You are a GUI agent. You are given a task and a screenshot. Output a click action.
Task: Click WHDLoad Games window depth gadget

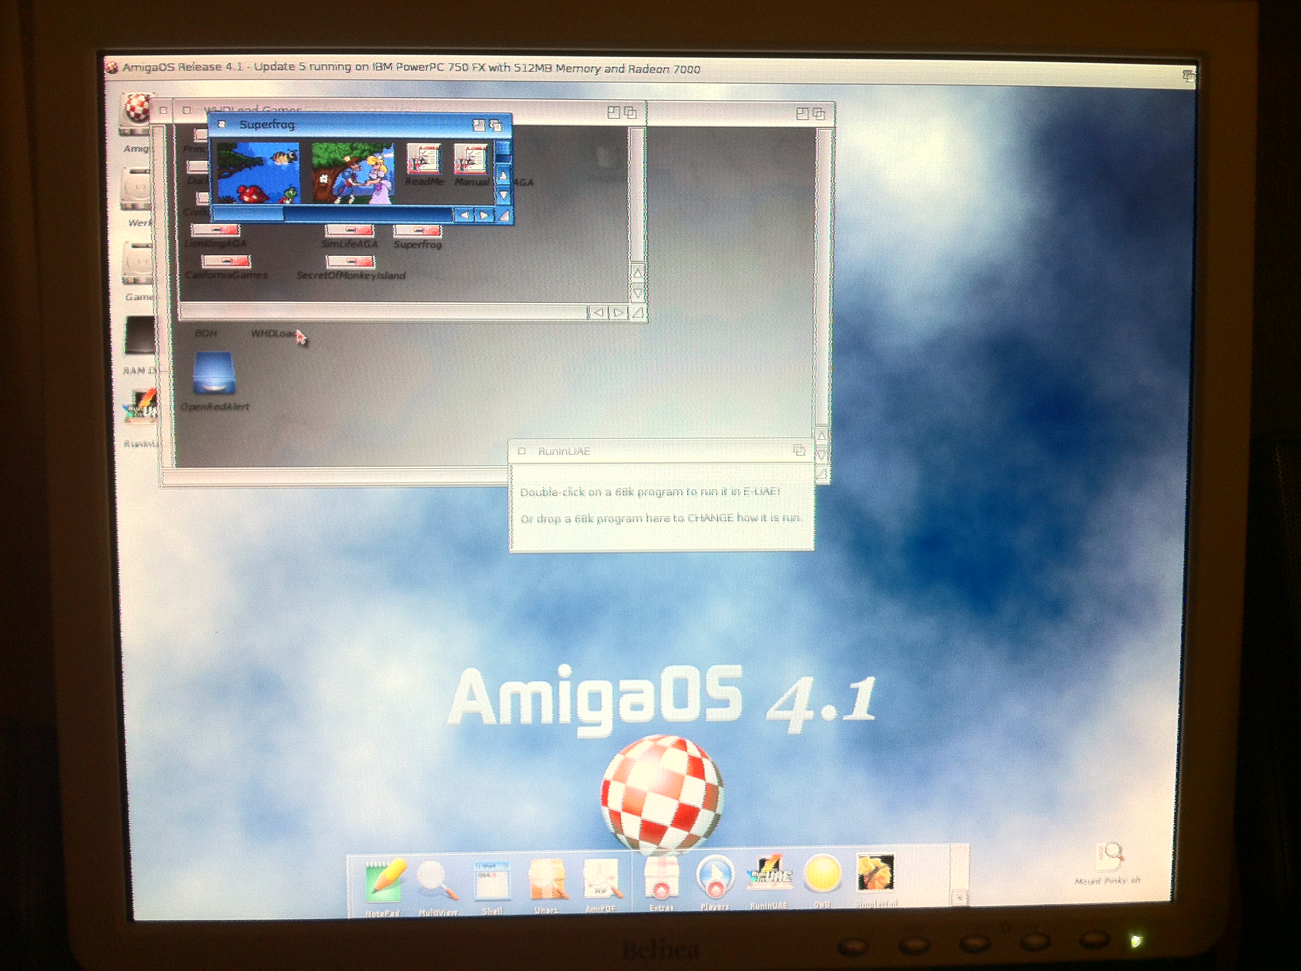click(630, 112)
